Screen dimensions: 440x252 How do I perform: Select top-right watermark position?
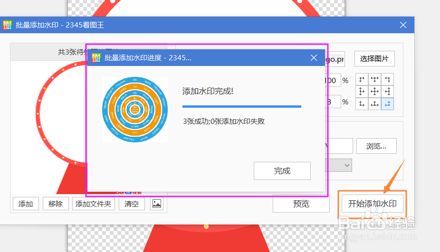(388, 79)
